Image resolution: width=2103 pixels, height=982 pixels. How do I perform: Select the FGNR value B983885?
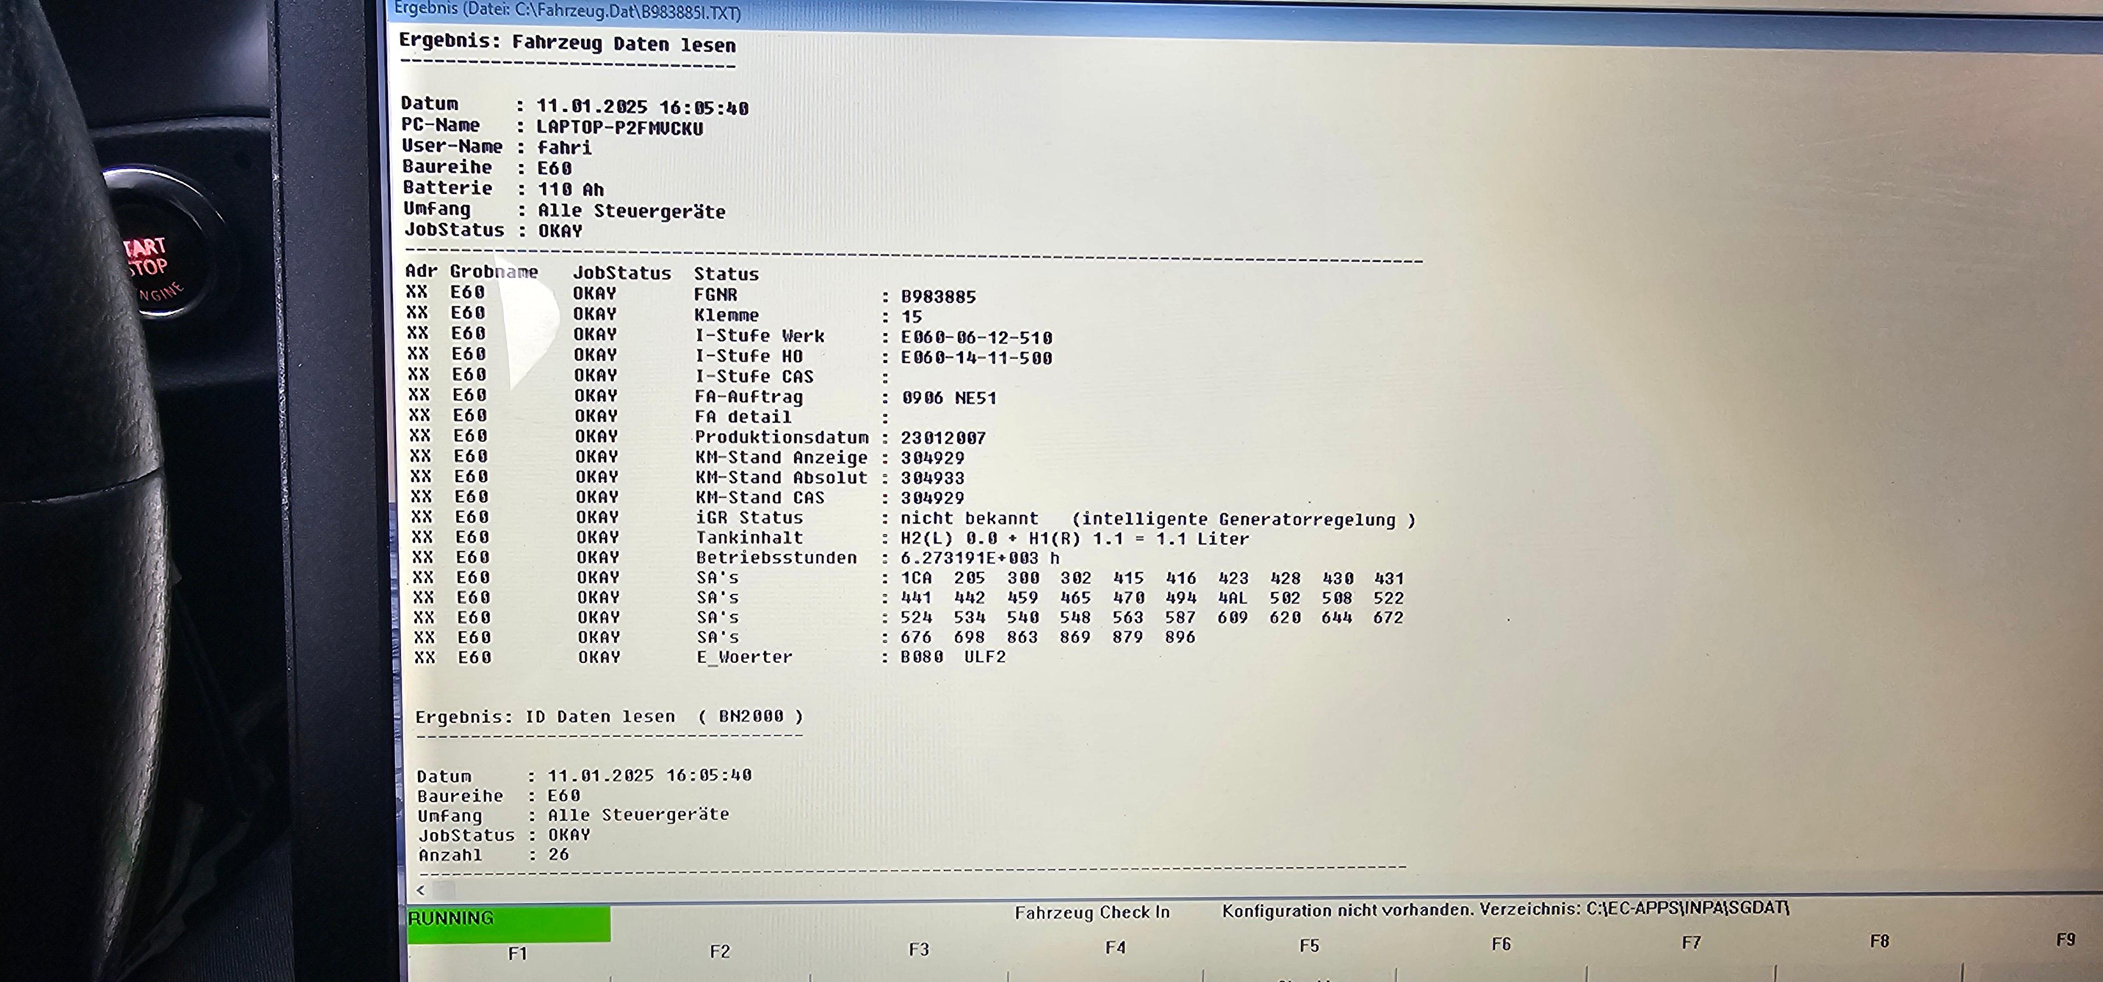click(938, 296)
